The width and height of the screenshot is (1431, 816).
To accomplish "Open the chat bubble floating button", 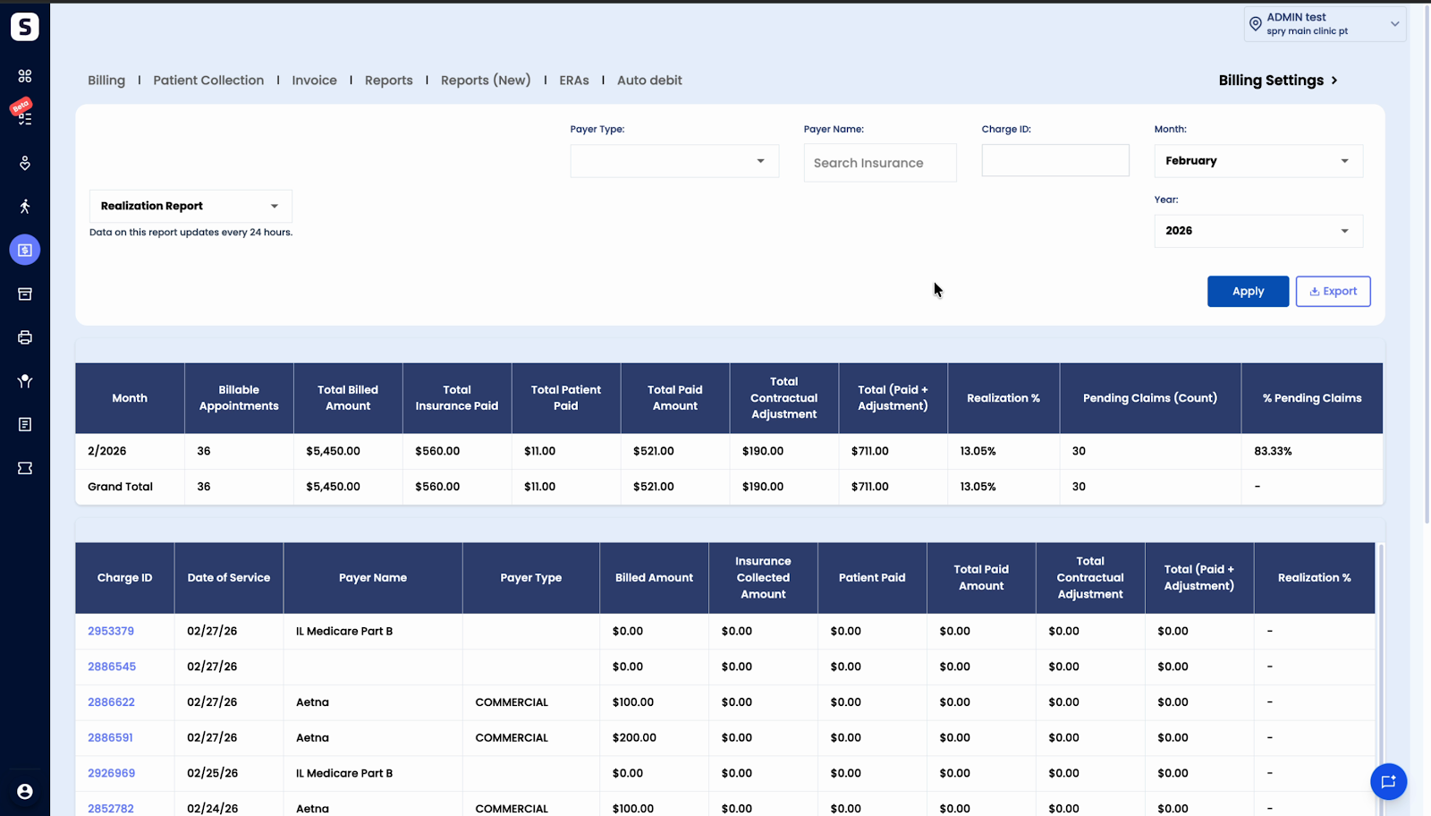I will tap(1388, 781).
